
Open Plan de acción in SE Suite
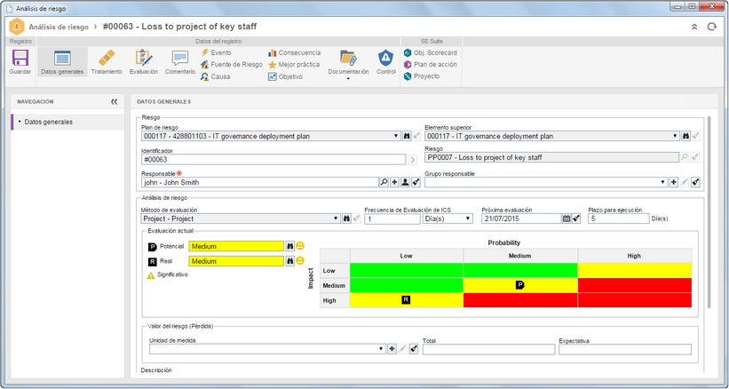tap(431, 65)
